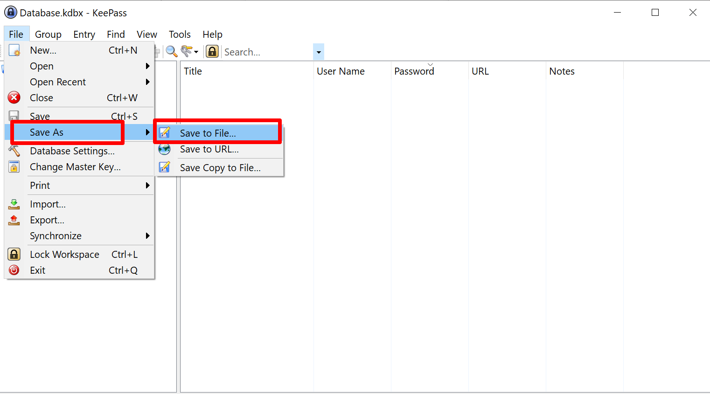
Task: Maximize the KeePass window
Action: tap(655, 13)
